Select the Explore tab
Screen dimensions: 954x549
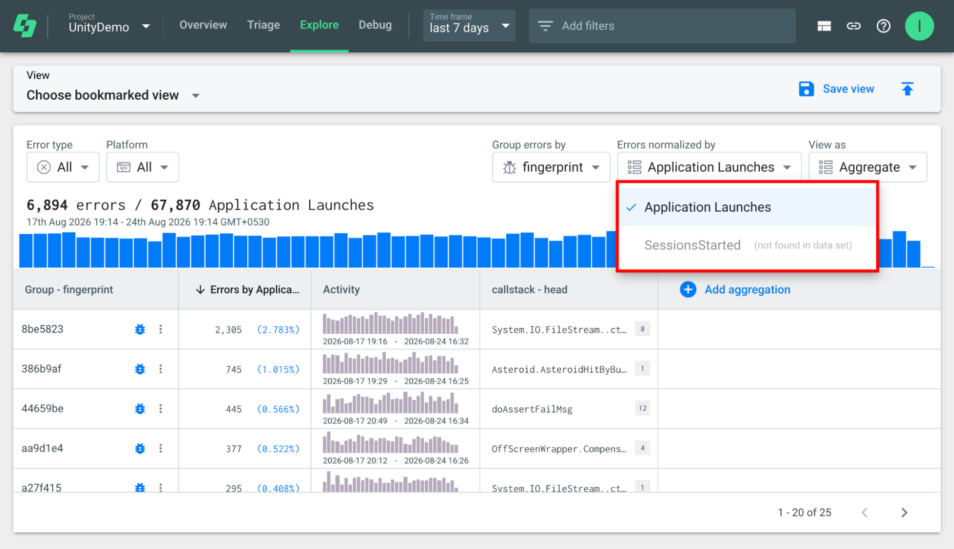coord(319,25)
